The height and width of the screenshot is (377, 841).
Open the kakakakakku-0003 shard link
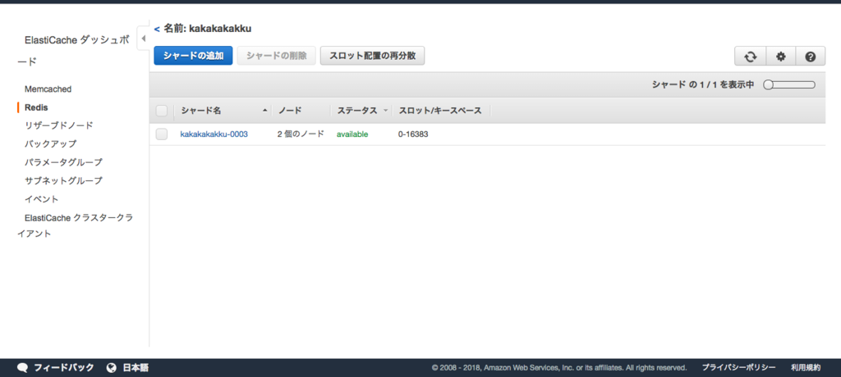tap(214, 134)
